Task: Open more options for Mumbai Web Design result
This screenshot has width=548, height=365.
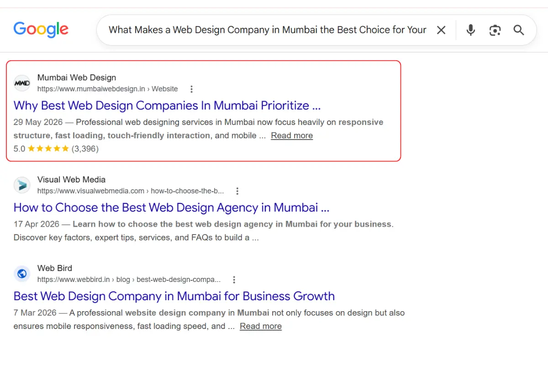Action: coord(192,89)
